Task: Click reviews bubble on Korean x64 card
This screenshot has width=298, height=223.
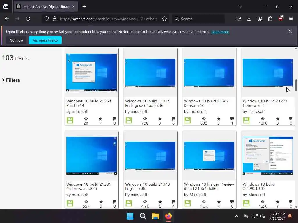Action: click(x=232, y=119)
